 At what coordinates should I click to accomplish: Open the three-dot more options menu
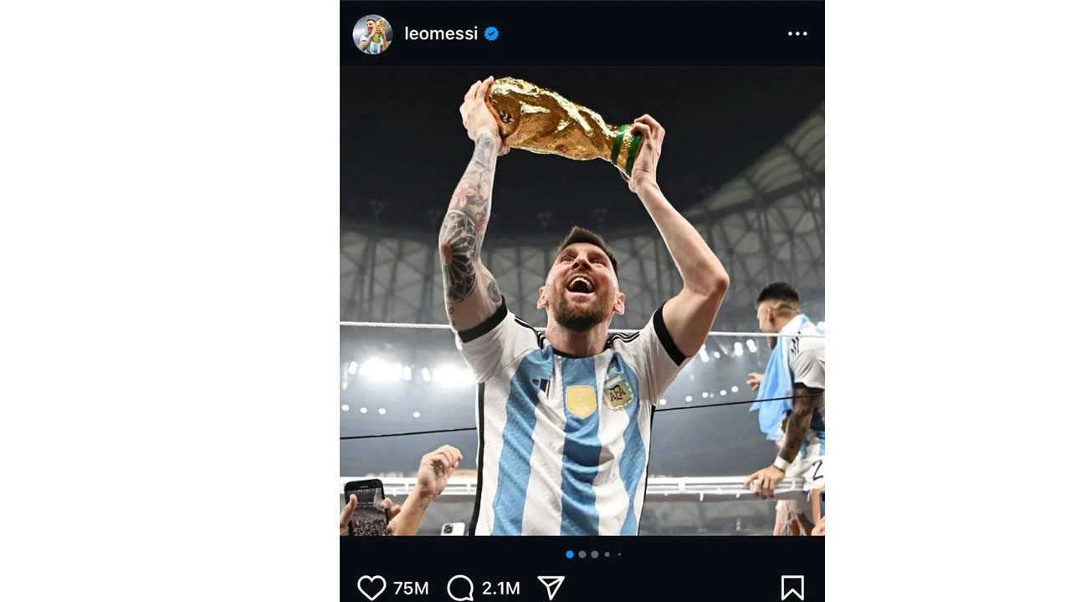click(797, 33)
